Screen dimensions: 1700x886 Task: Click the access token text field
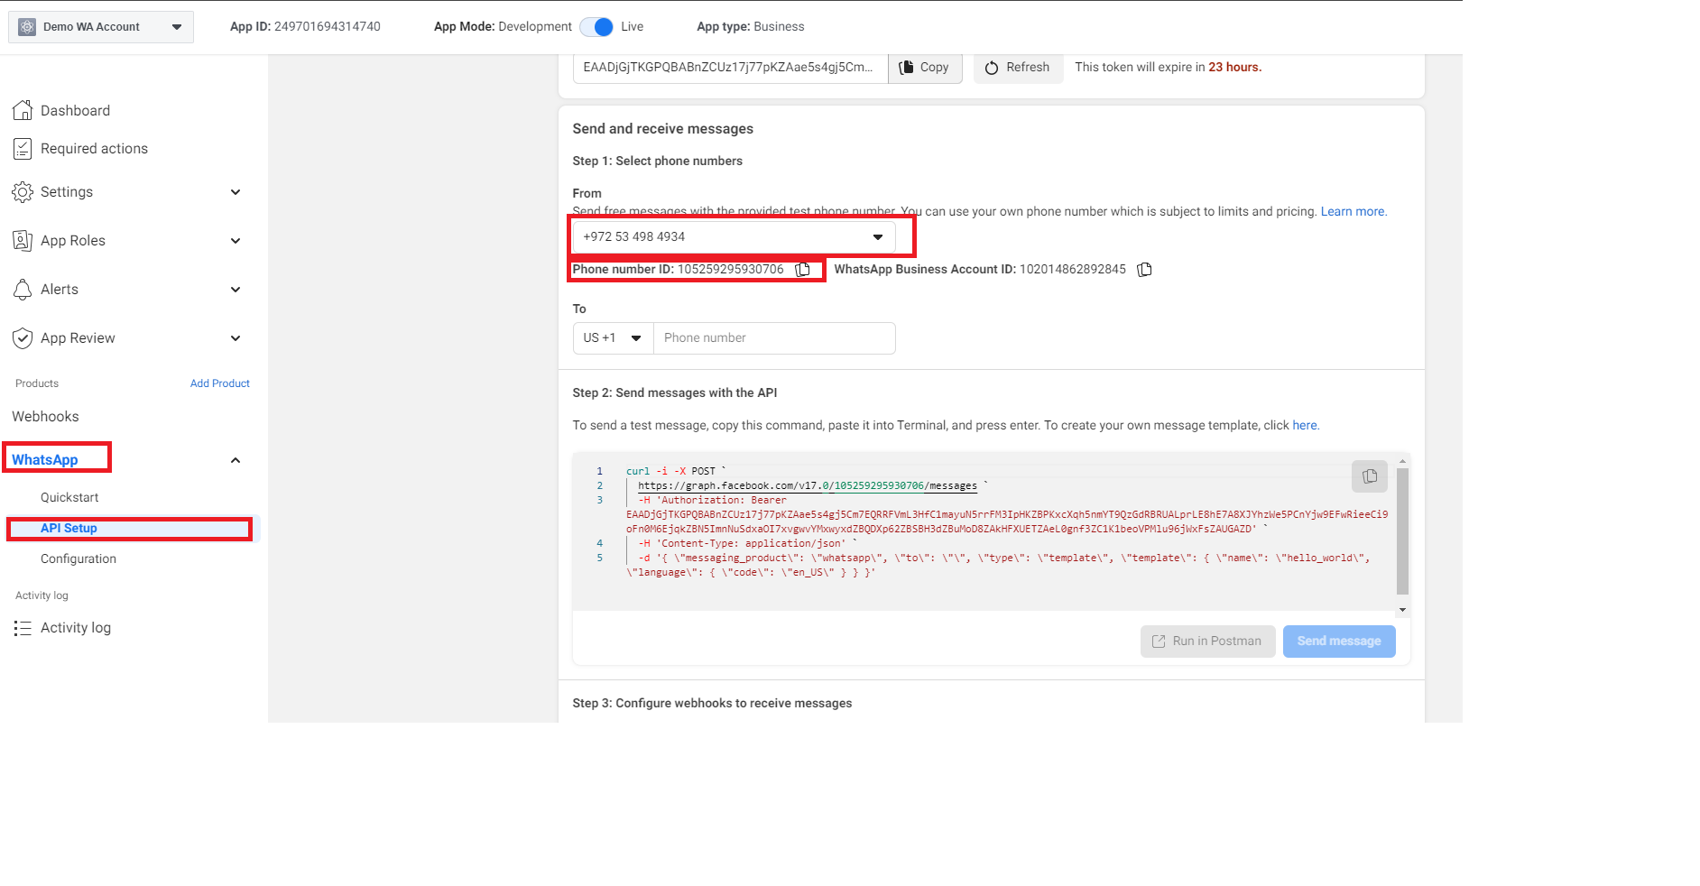click(x=730, y=68)
